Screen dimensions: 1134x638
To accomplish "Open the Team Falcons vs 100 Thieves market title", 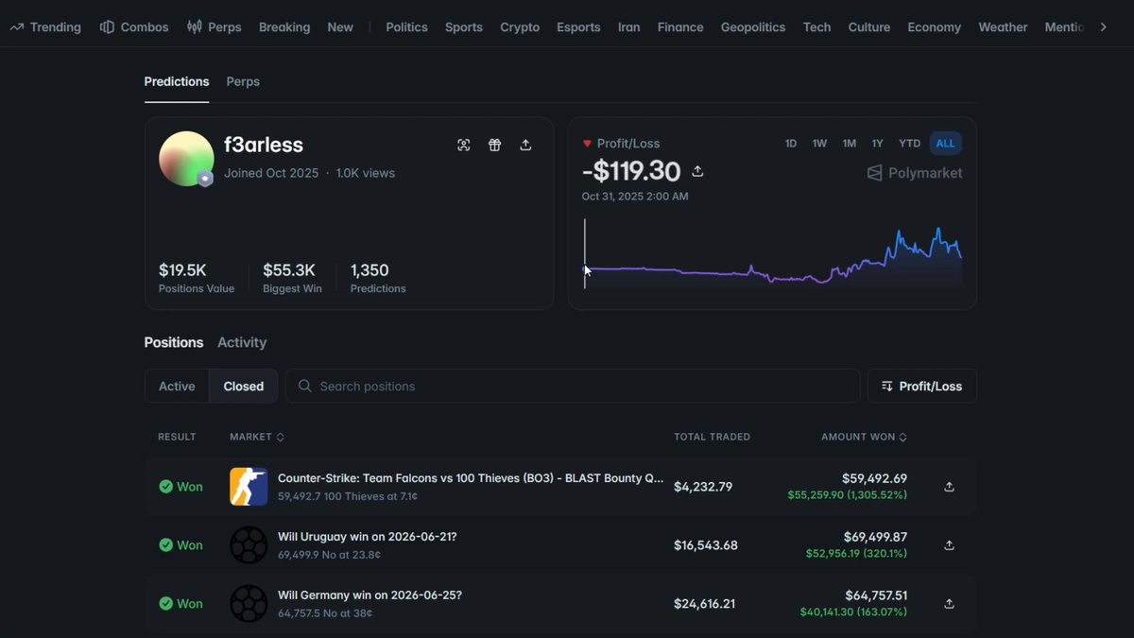I will tap(471, 478).
